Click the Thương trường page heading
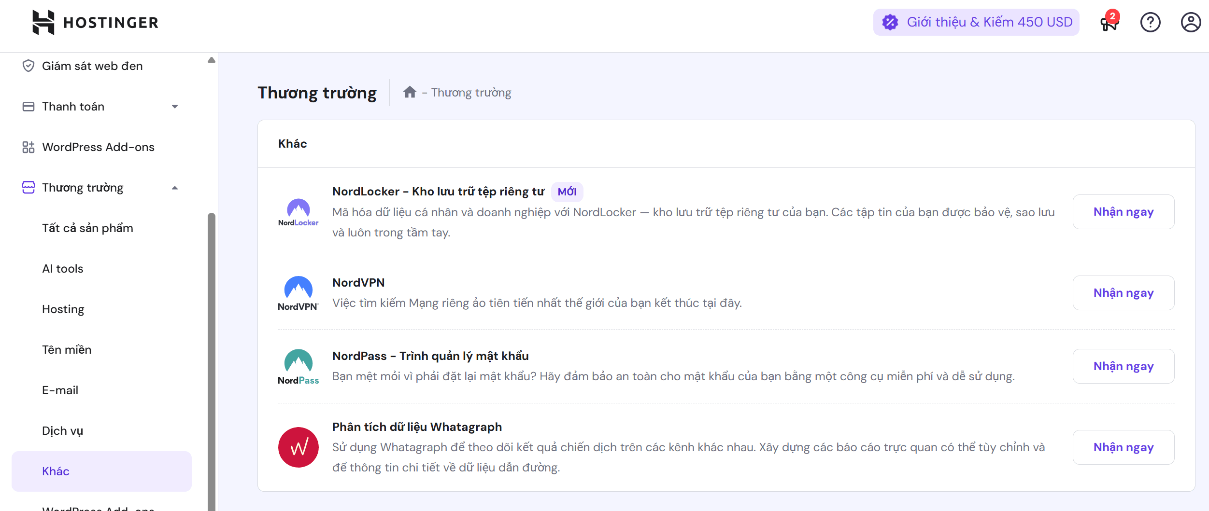 (x=317, y=92)
